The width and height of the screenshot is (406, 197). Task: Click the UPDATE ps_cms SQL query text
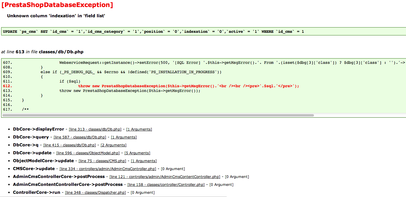click(x=153, y=31)
